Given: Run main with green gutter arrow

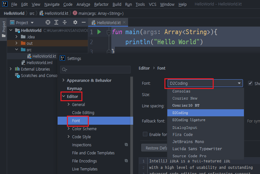Looking at the screenshot, I should pos(99,32).
